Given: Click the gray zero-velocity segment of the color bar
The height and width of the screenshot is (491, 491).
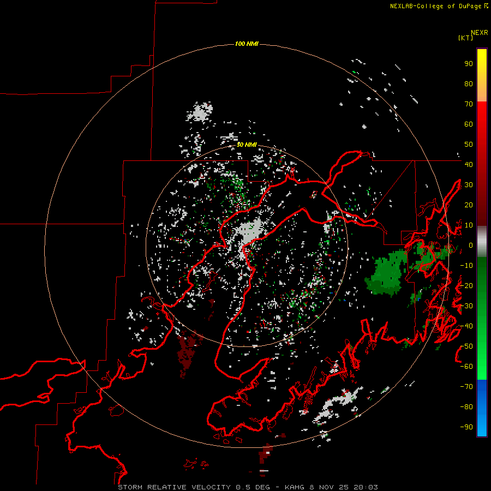Looking at the screenshot, I should point(482,242).
